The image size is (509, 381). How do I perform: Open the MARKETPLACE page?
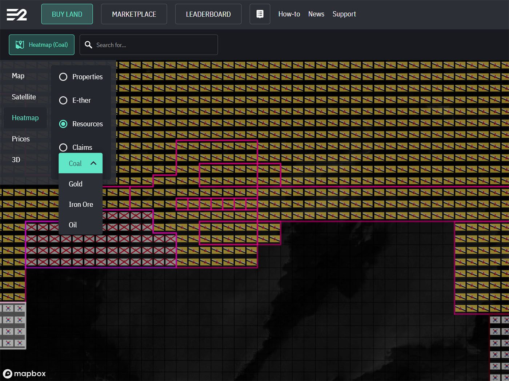tap(134, 14)
